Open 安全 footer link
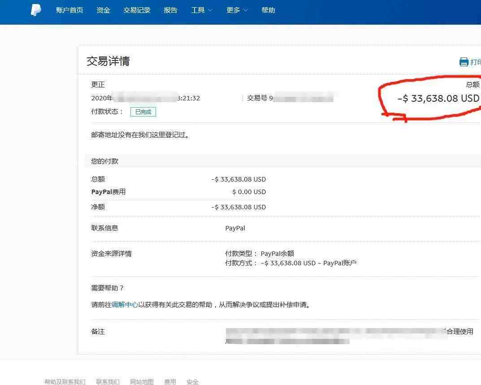This screenshot has width=481, height=385. coord(192,381)
